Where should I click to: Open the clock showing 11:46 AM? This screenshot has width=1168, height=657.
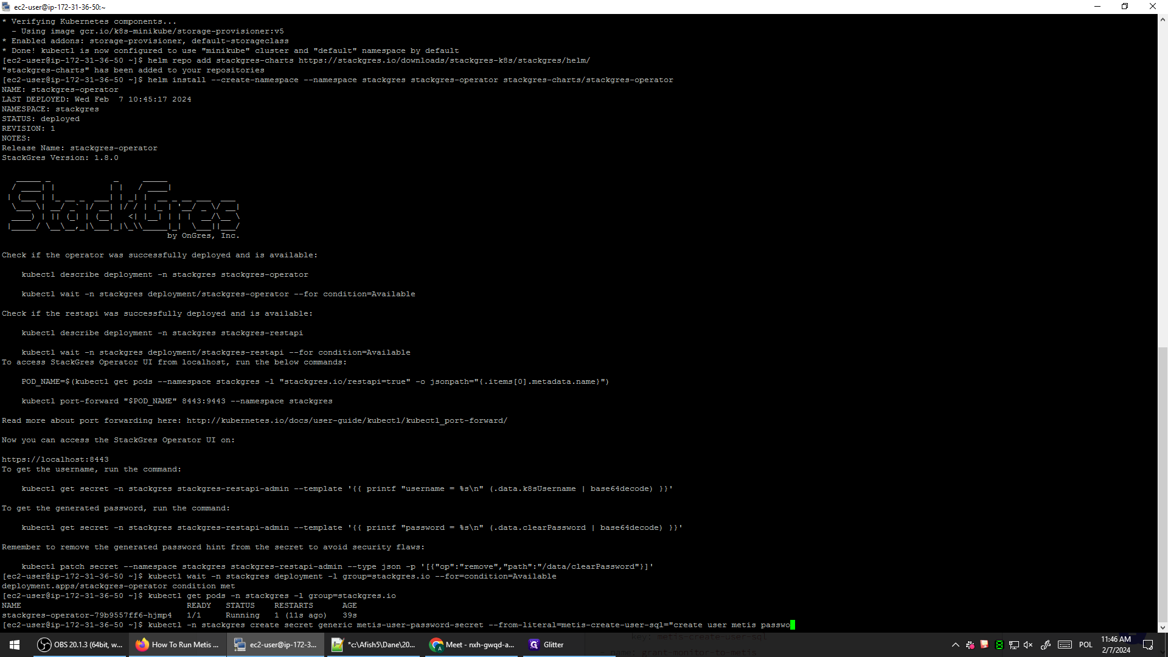[1116, 645]
